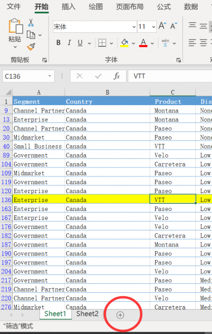212x334 pixels.
Task: Center text horizontally
Action: pos(204,43)
